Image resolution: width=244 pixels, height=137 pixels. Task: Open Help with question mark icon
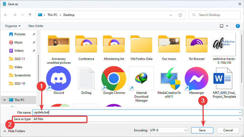(238, 26)
